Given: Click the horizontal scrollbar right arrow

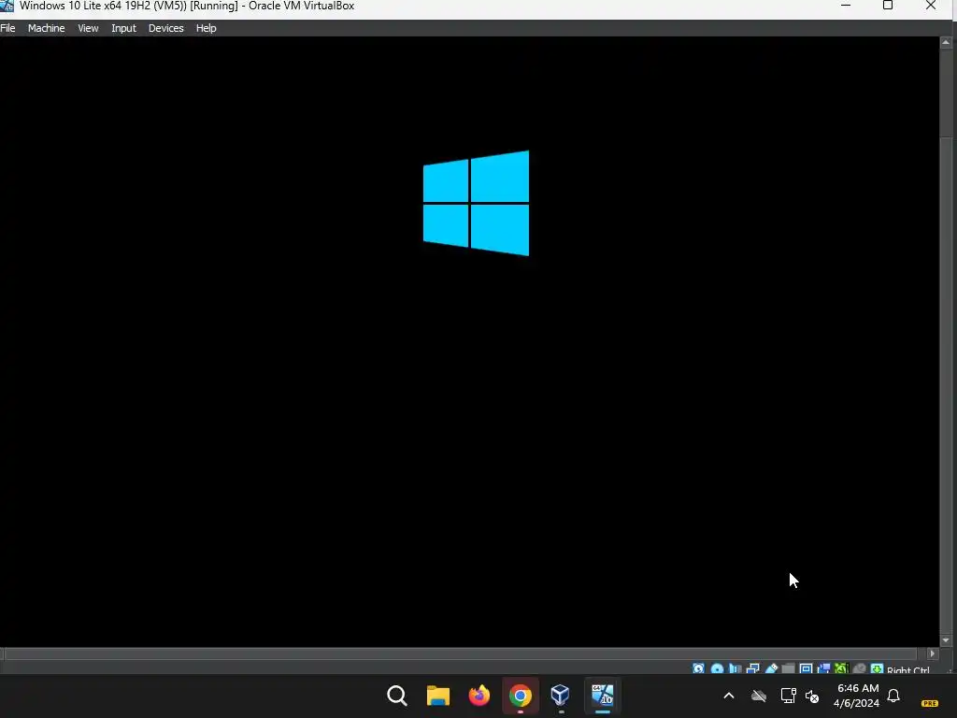Looking at the screenshot, I should [x=932, y=653].
